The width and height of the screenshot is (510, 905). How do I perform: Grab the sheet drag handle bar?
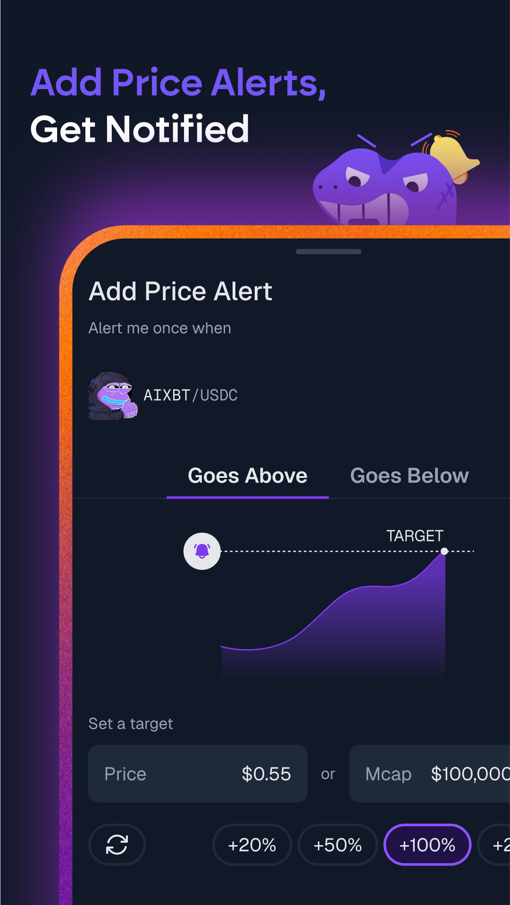click(x=328, y=252)
